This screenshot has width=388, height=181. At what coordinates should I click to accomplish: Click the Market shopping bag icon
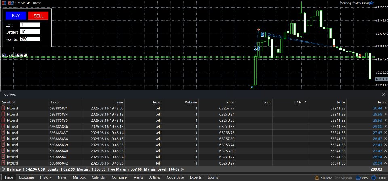(x=317, y=178)
